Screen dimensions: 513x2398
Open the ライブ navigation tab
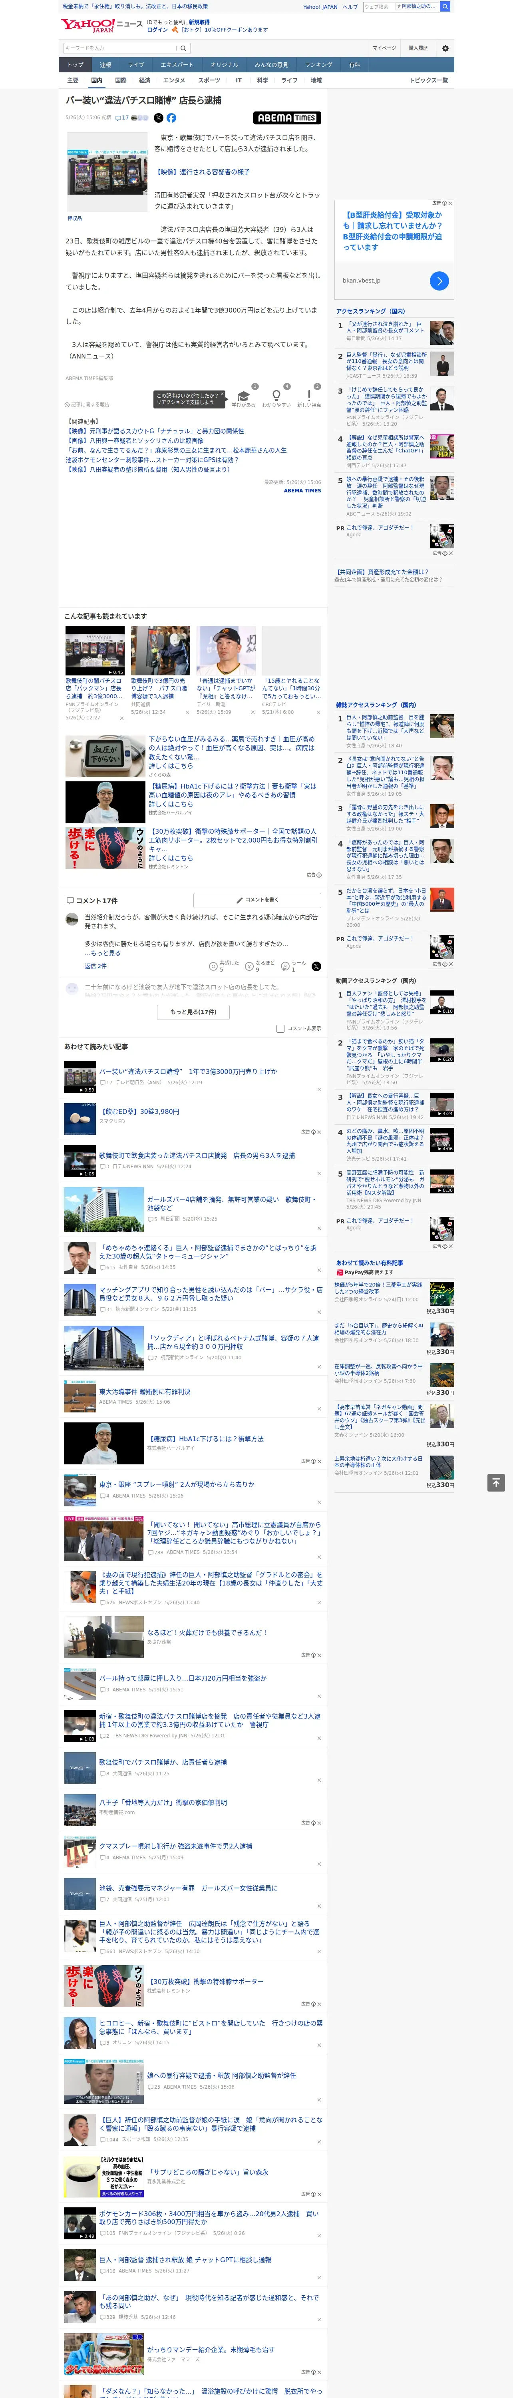click(x=136, y=65)
